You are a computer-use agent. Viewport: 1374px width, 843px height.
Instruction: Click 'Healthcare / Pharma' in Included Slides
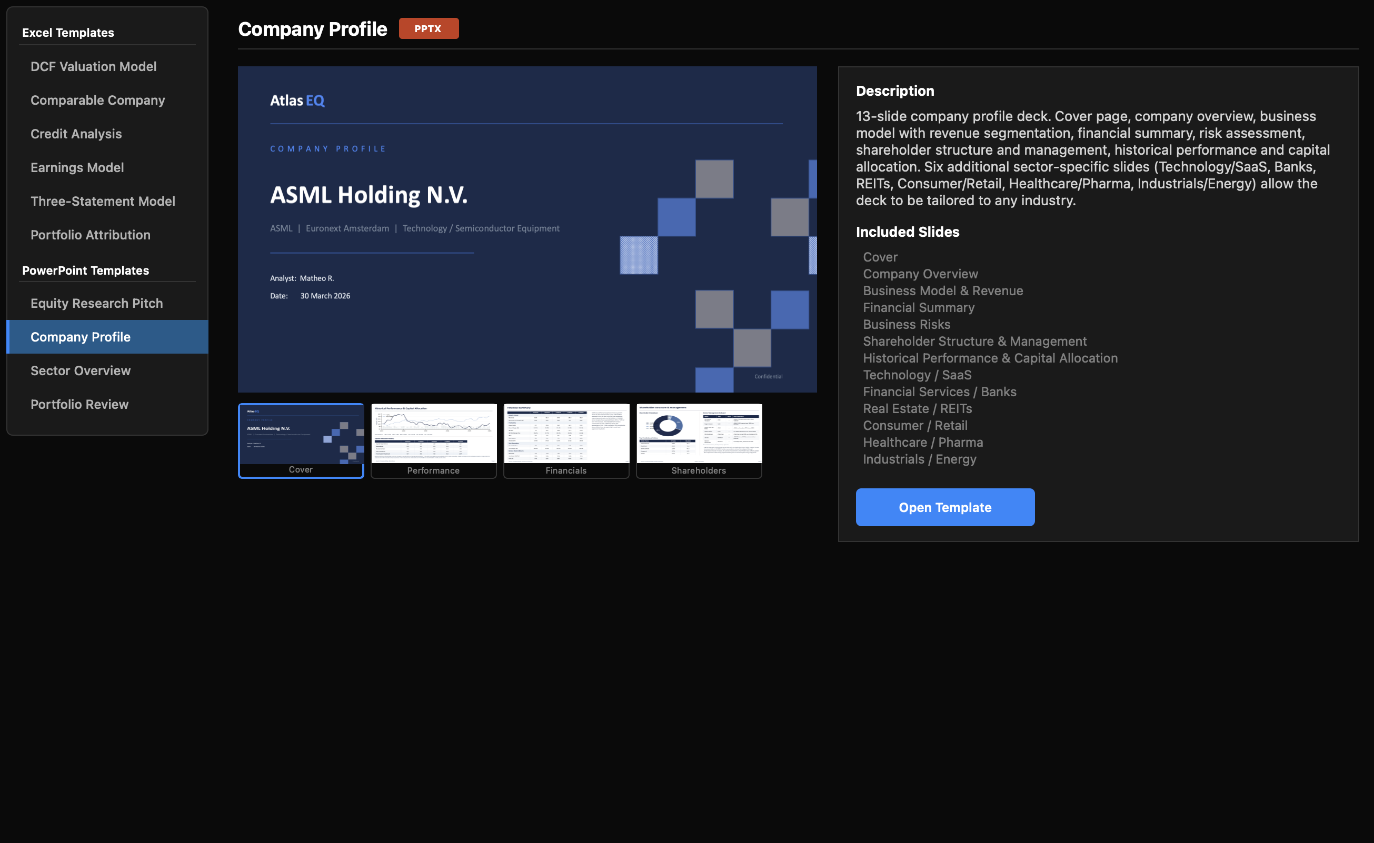[x=923, y=442]
